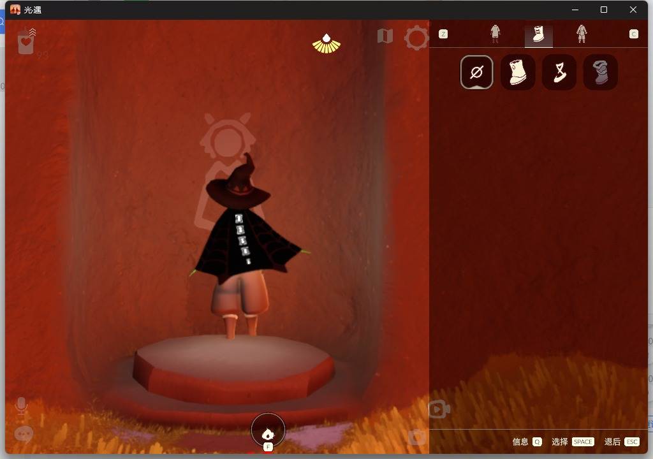Click the C next-category key
This screenshot has width=653, height=459.
[633, 34]
